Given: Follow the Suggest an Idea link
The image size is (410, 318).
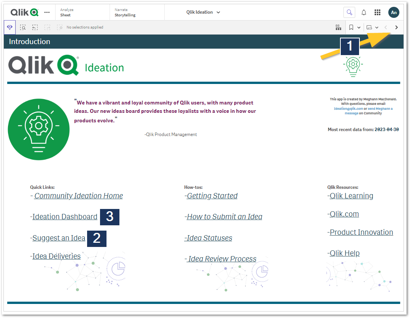Looking at the screenshot, I should (x=59, y=238).
